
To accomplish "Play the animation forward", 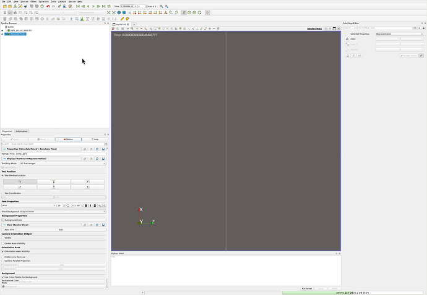I will tap(93, 6).
